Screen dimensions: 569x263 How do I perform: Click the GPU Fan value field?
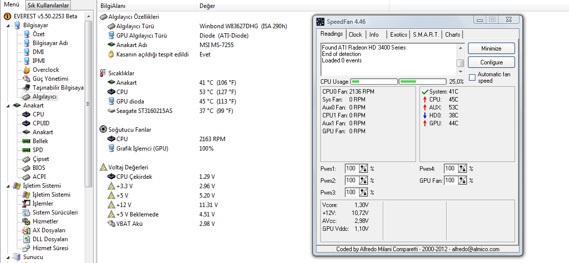pos(451,180)
